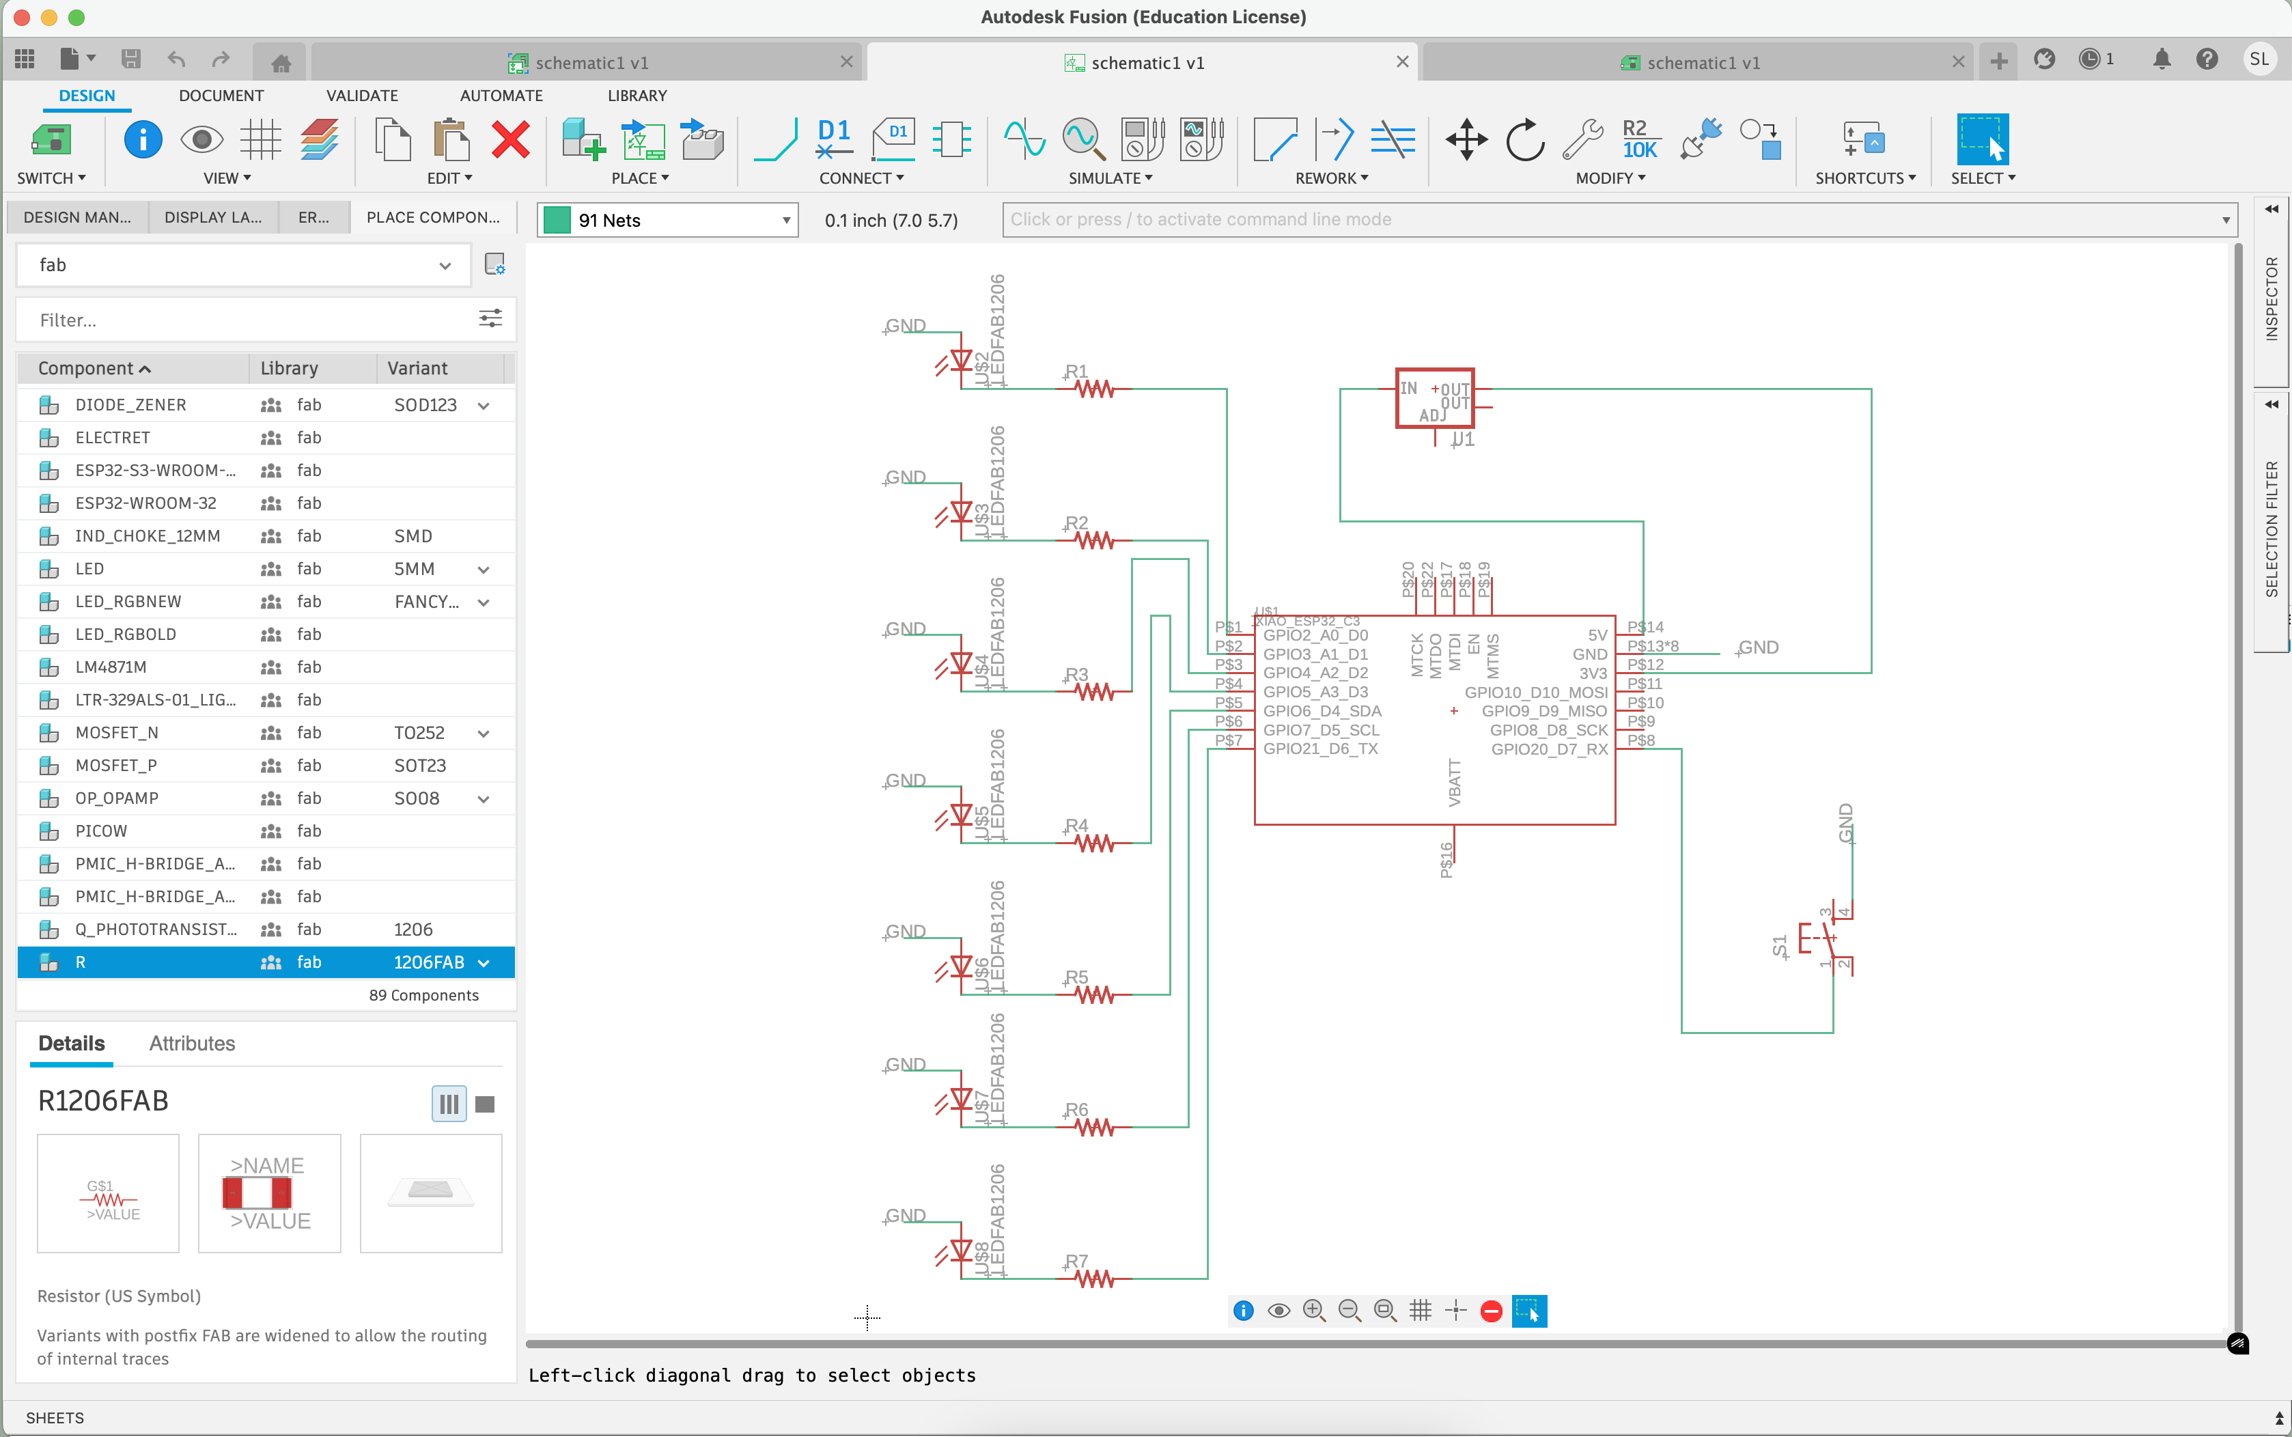Screen dimensions: 2292x1437
Task: Sort by the Component column header
Action: [132, 368]
